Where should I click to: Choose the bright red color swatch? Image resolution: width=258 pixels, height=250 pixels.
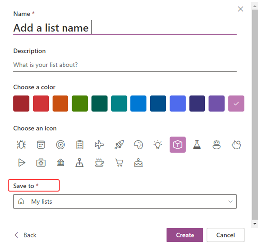(x=41, y=103)
